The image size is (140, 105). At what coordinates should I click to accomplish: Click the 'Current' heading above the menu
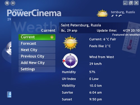pos(48,31)
